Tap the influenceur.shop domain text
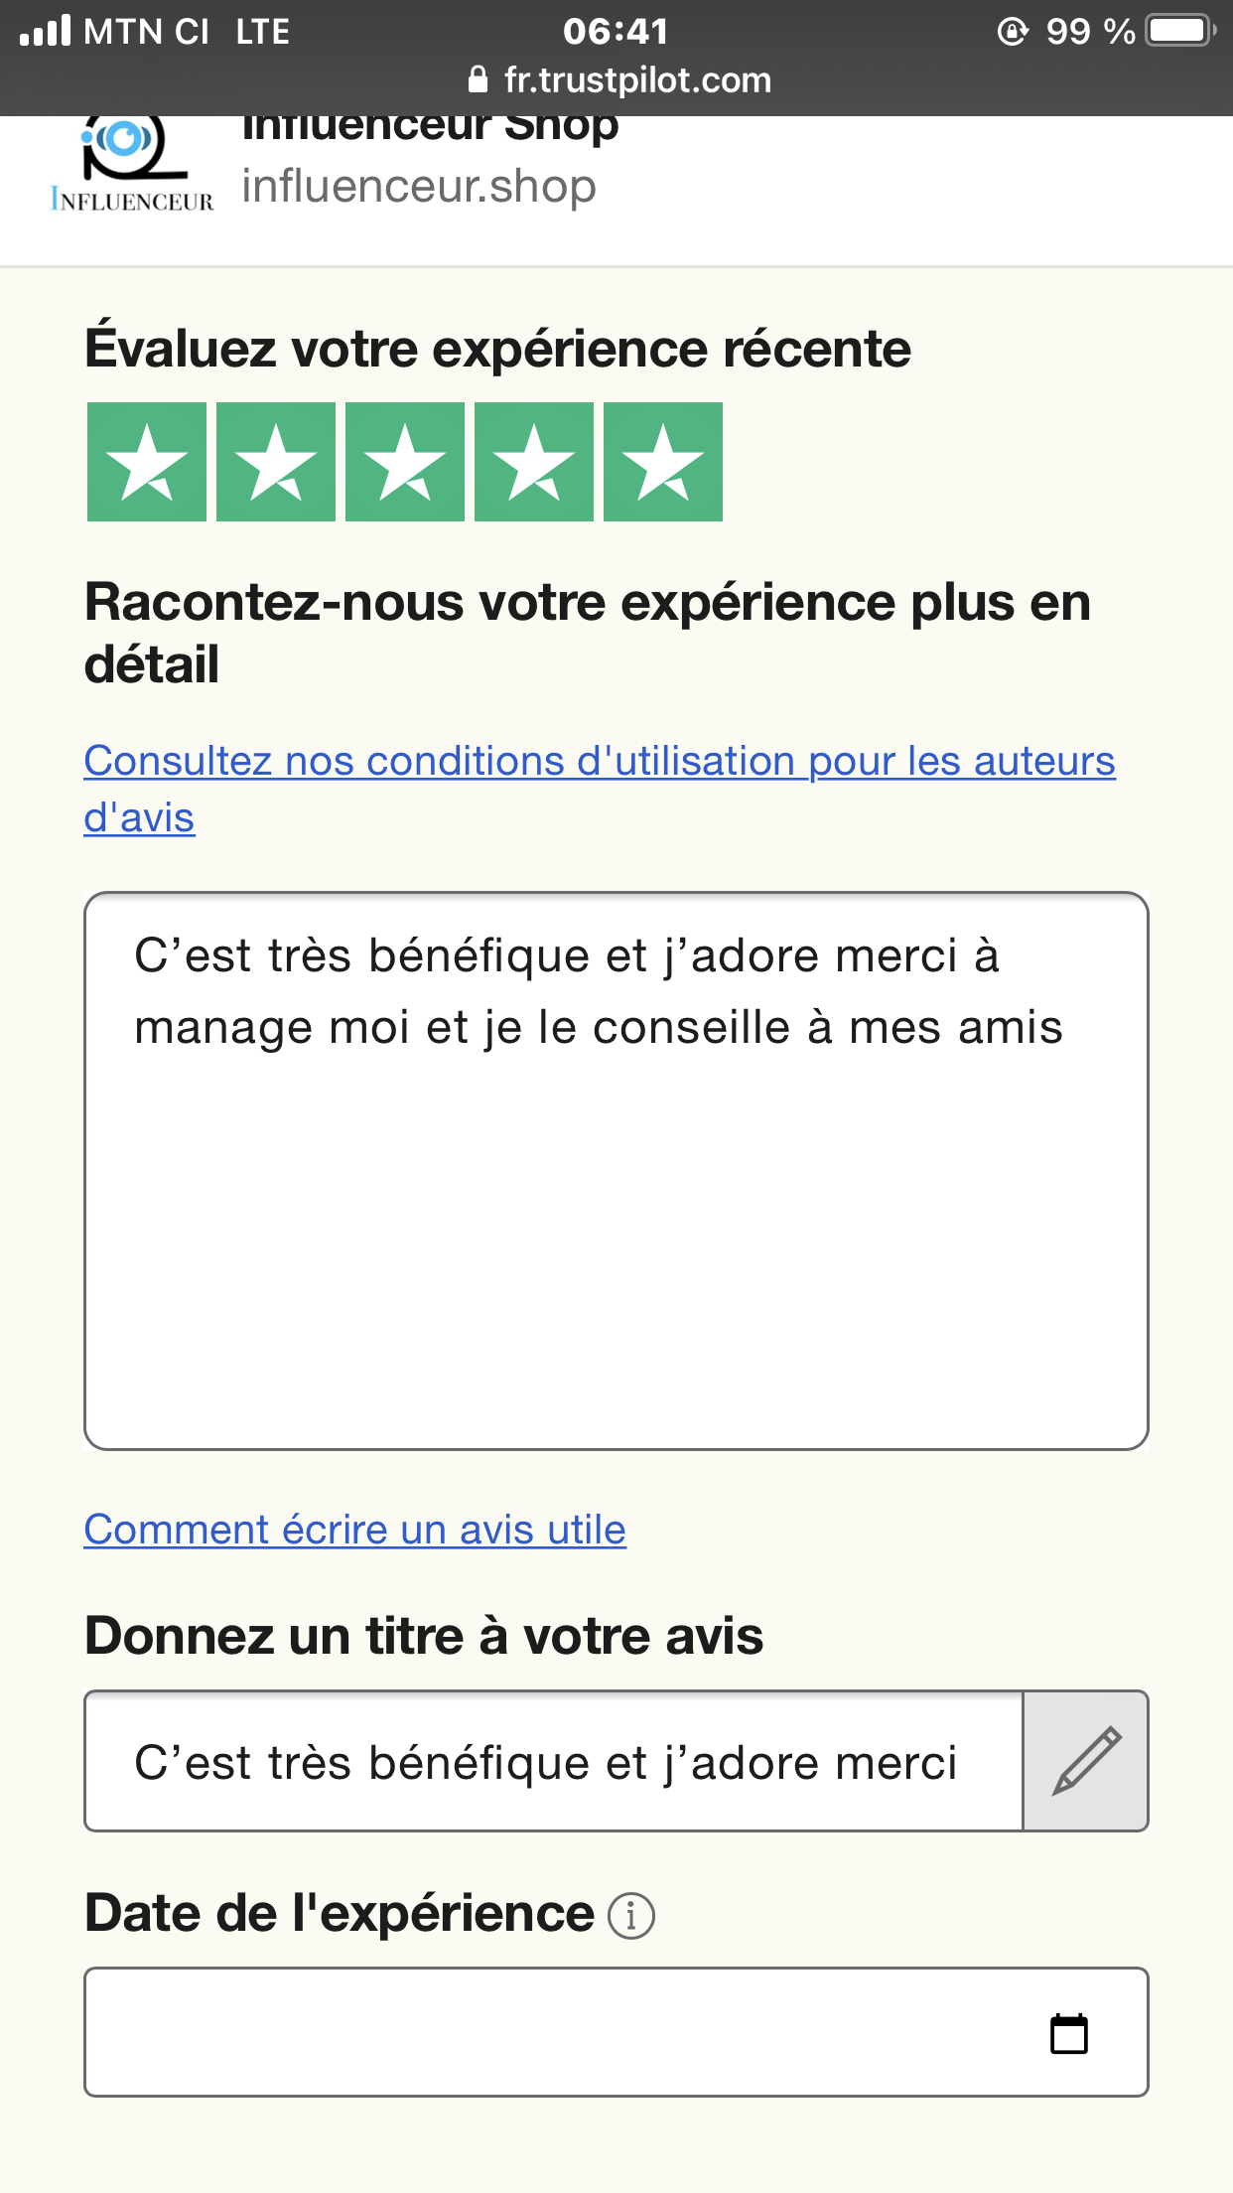 pos(418,187)
